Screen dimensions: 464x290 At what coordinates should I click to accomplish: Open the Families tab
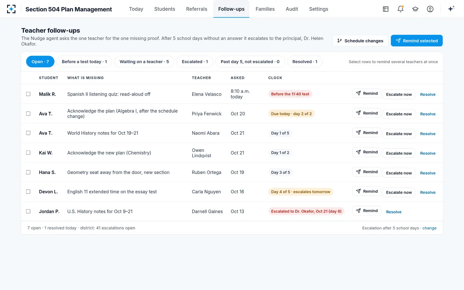[x=265, y=9]
